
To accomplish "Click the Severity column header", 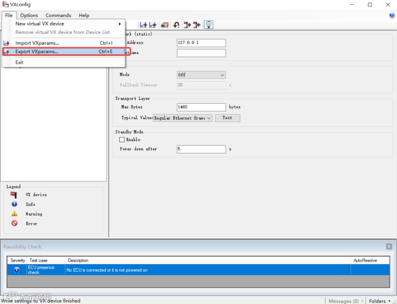I will (x=18, y=260).
